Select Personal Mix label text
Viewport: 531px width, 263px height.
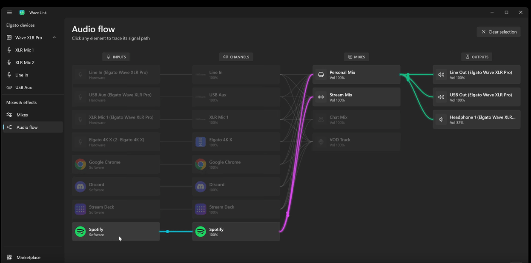pyautogui.click(x=342, y=72)
